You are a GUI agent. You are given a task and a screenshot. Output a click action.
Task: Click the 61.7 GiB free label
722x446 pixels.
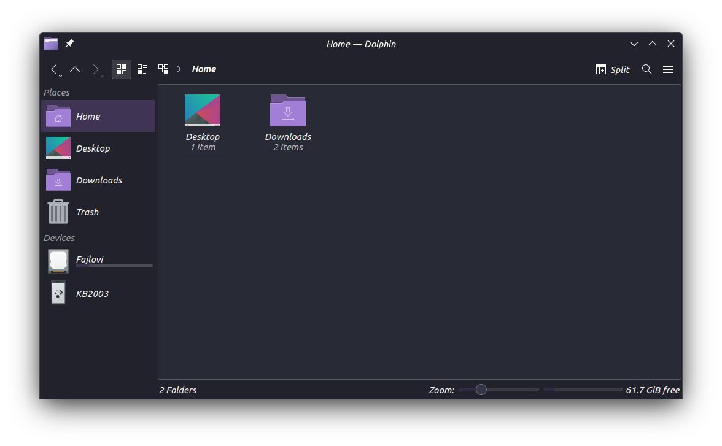[x=653, y=390]
